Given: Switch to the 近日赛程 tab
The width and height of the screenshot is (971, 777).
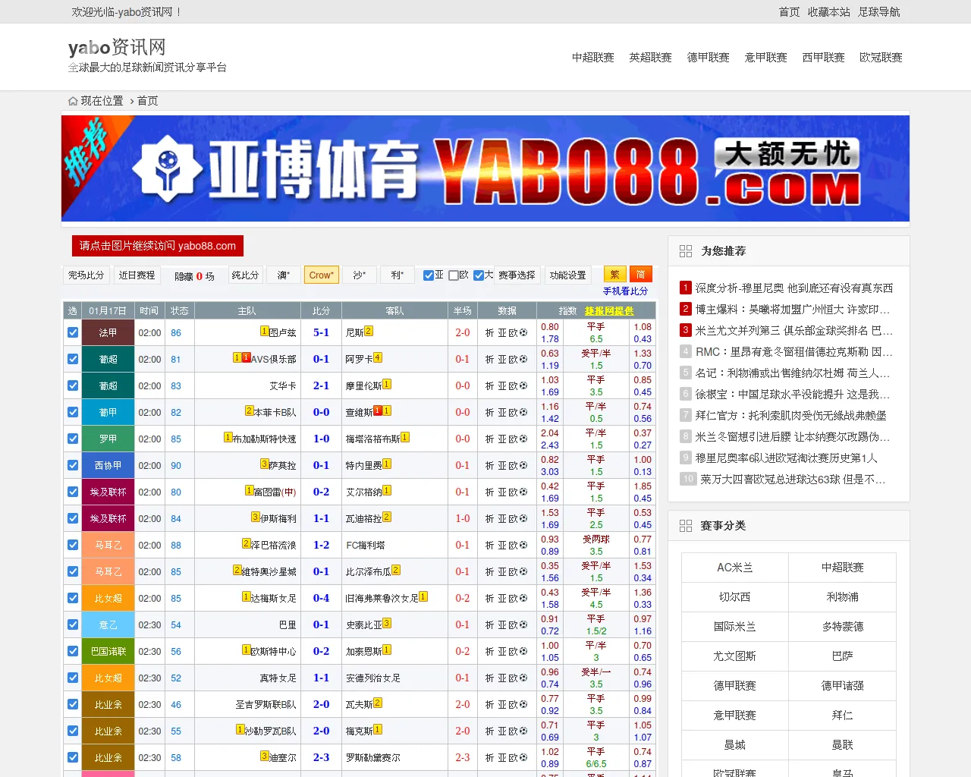Looking at the screenshot, I should click(x=137, y=275).
